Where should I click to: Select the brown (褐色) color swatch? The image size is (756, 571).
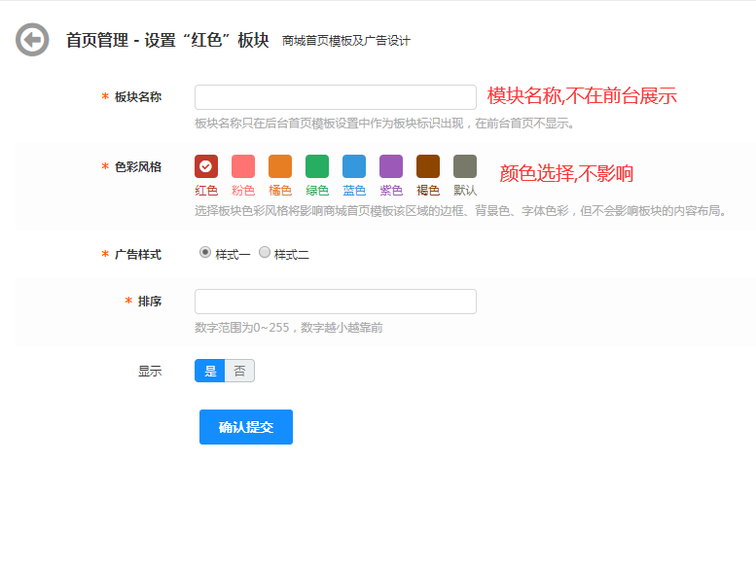[x=428, y=166]
